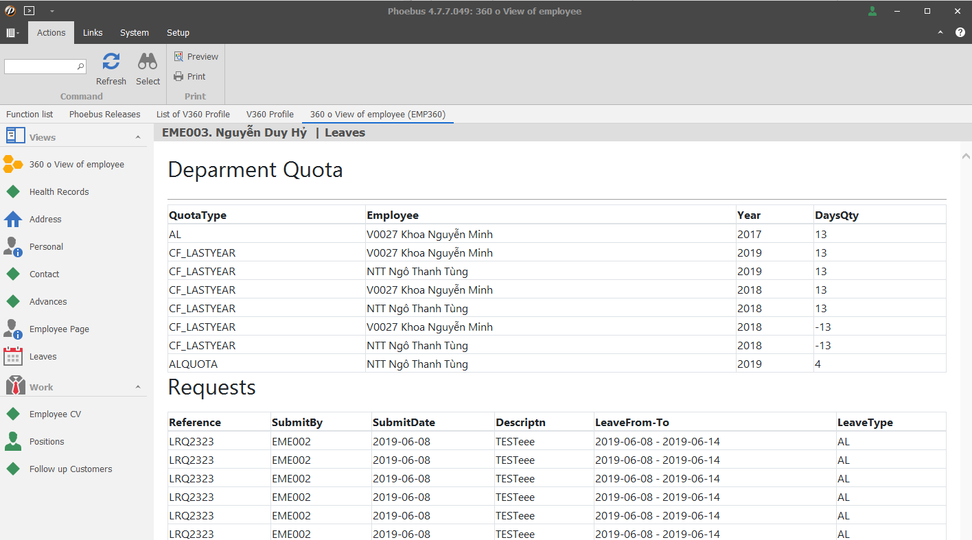Click the Advances sidebar label
The image size is (972, 540).
click(x=48, y=302)
